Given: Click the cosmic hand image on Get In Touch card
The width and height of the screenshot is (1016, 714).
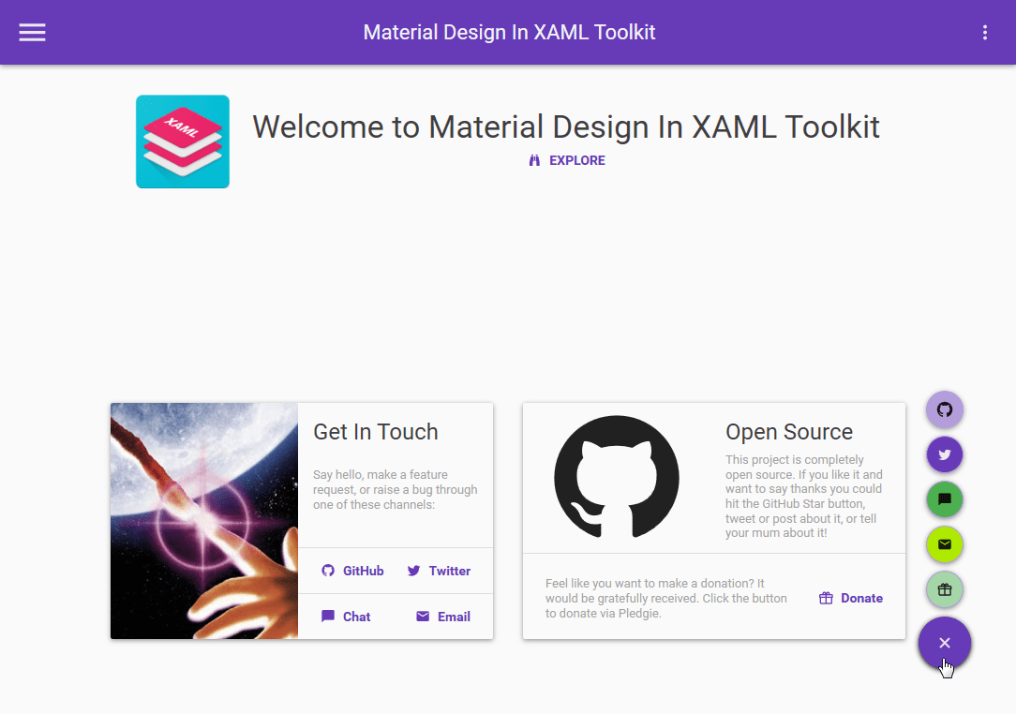Looking at the screenshot, I should 203,520.
